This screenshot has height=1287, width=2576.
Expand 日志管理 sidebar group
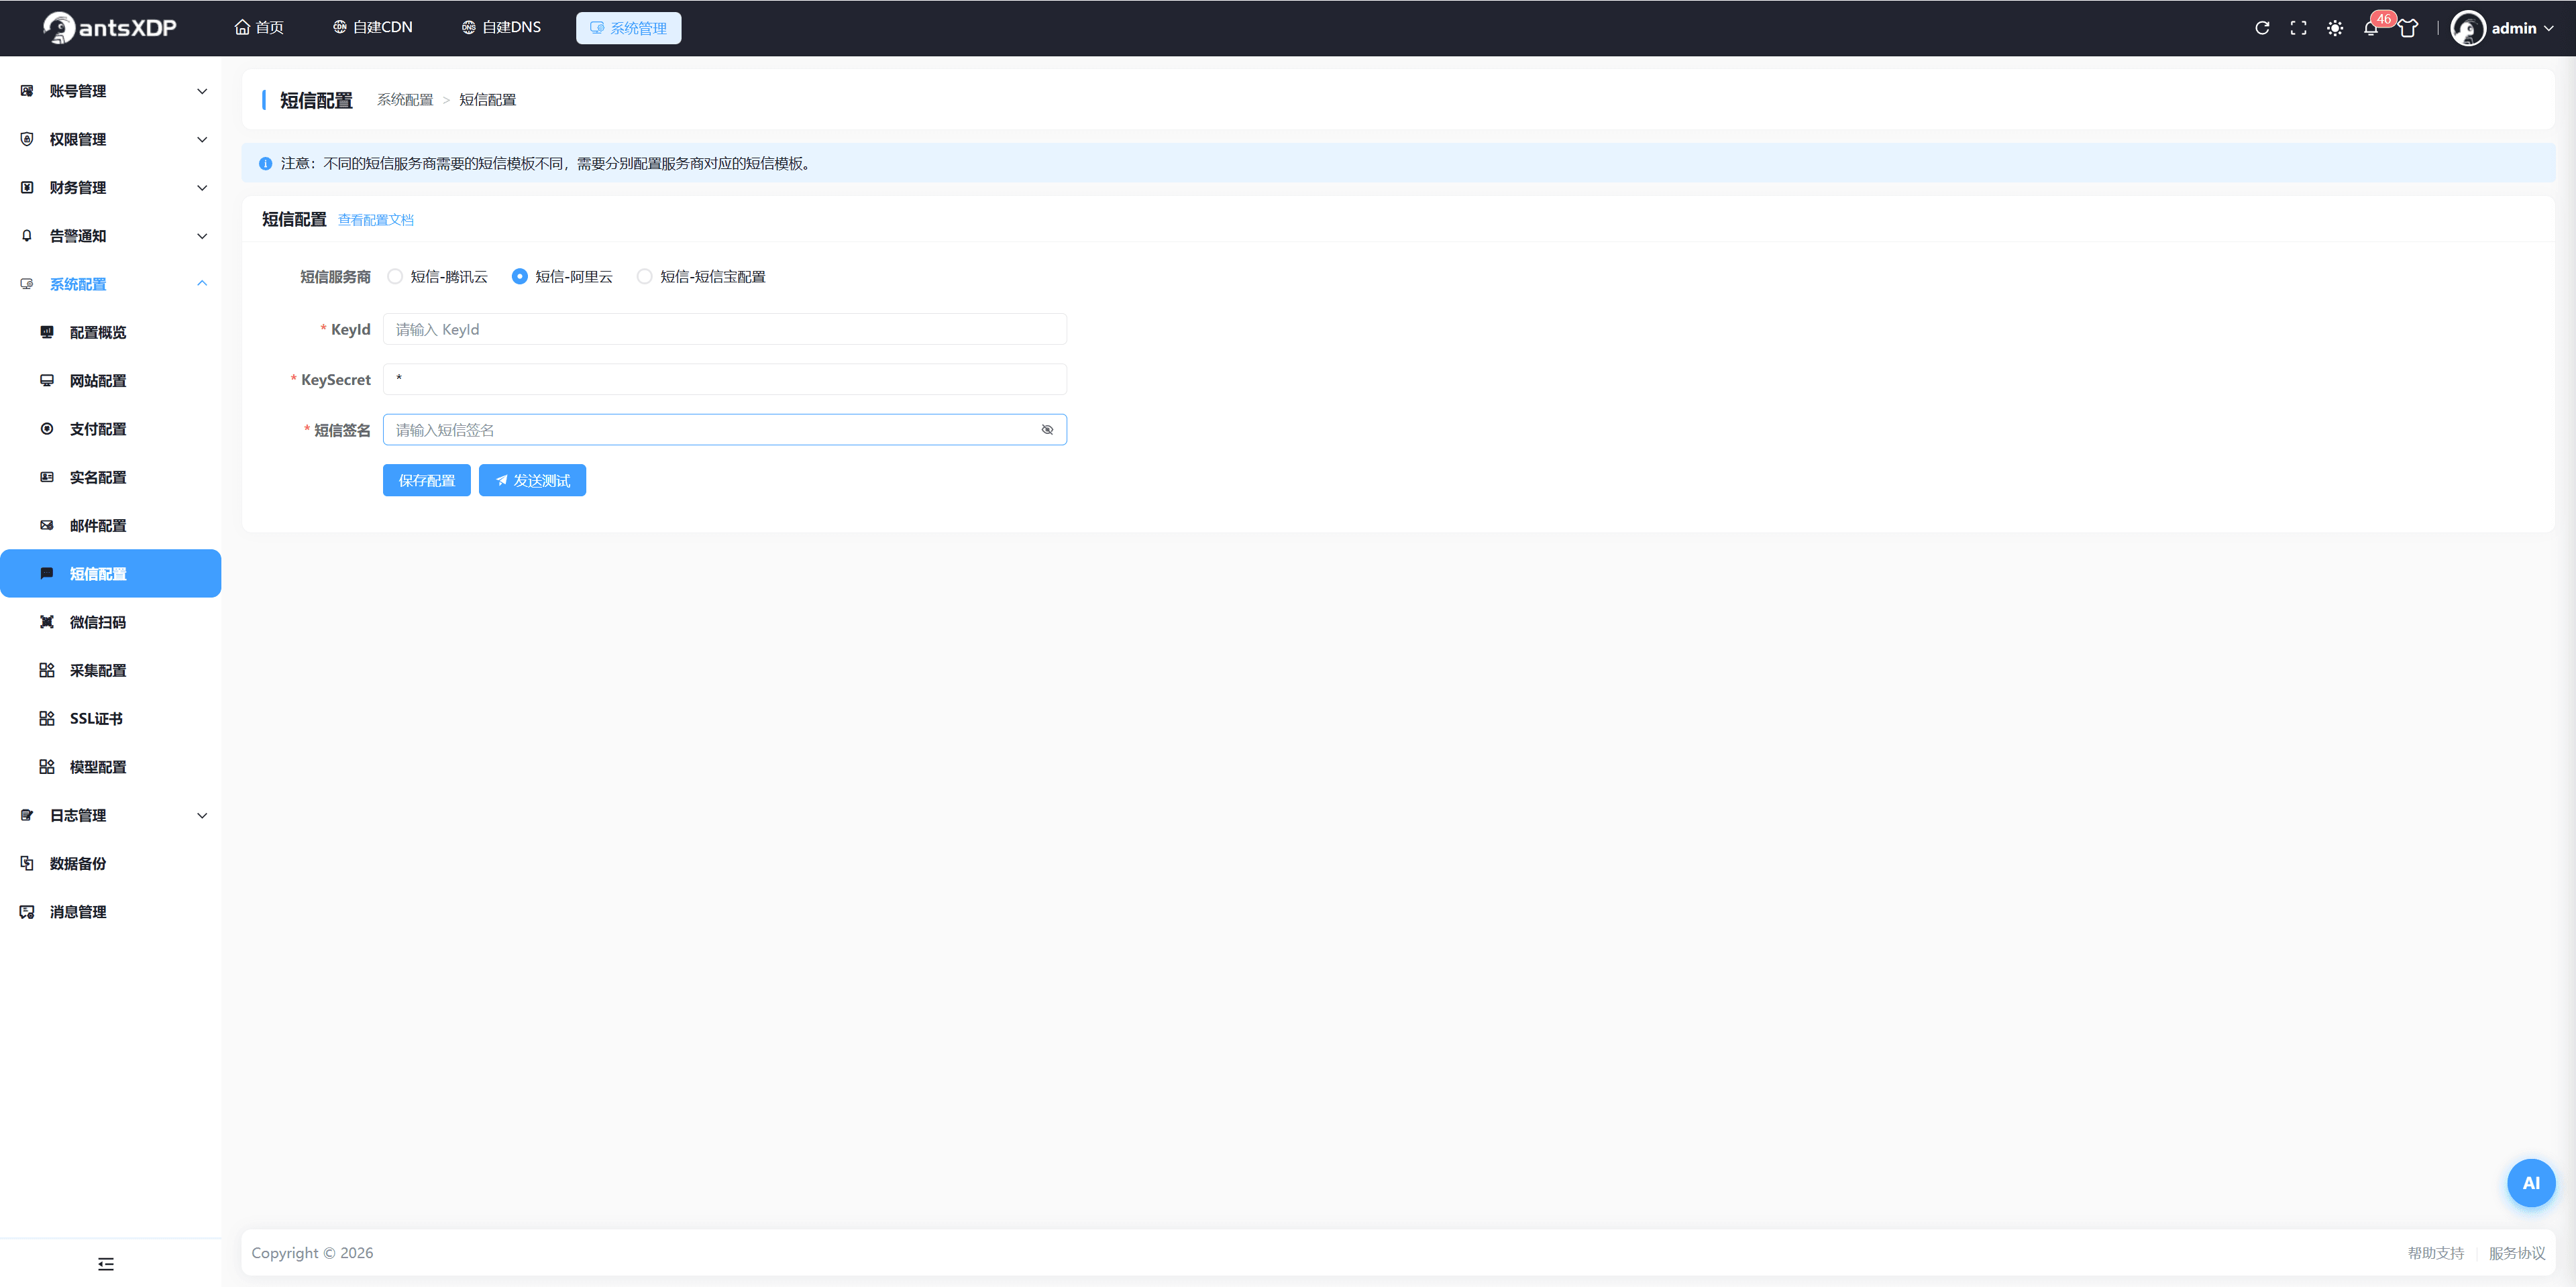coord(111,815)
